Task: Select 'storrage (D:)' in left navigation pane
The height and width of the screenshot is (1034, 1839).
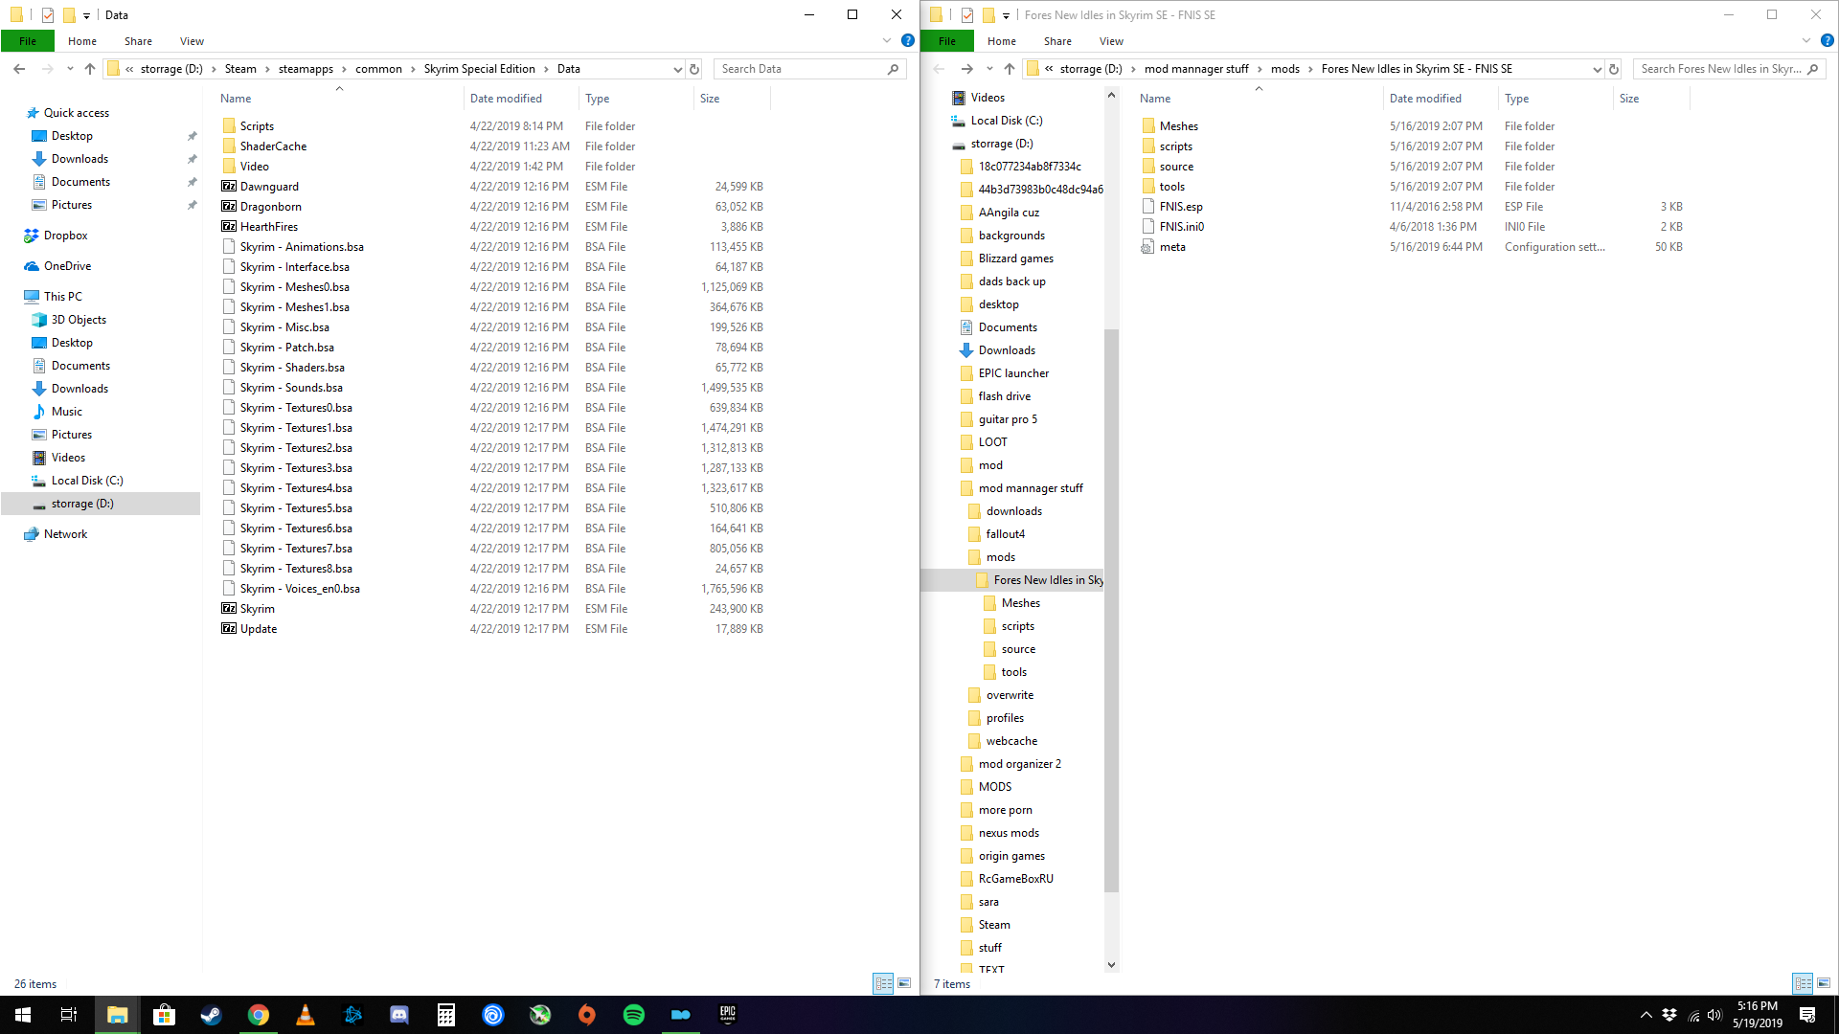Action: [x=101, y=504]
